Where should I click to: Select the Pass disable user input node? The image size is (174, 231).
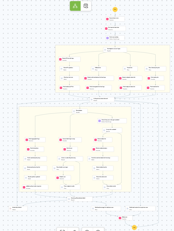63,168
